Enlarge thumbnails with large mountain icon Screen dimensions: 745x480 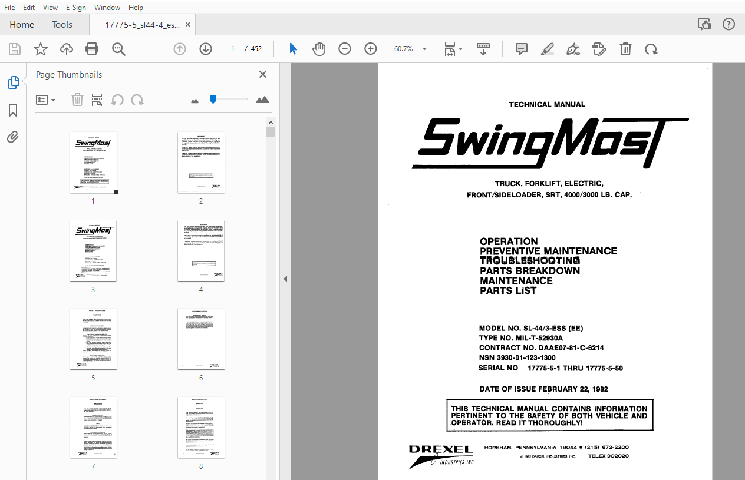262,100
